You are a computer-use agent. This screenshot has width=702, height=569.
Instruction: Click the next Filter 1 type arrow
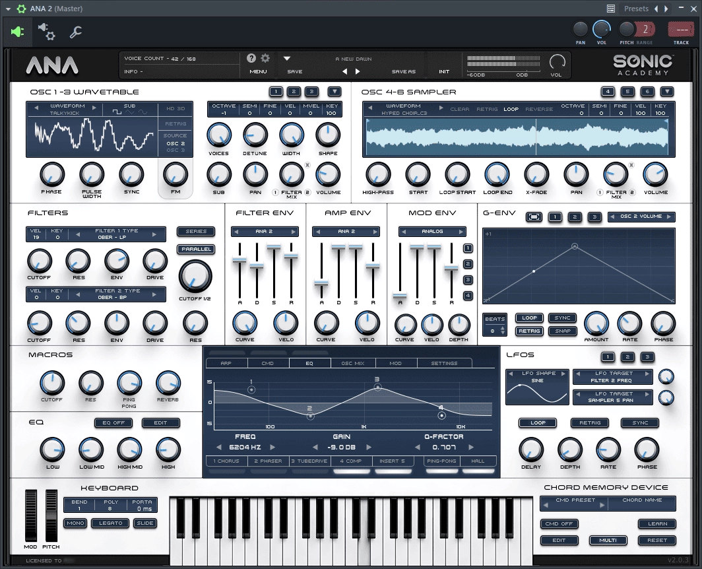tap(154, 234)
